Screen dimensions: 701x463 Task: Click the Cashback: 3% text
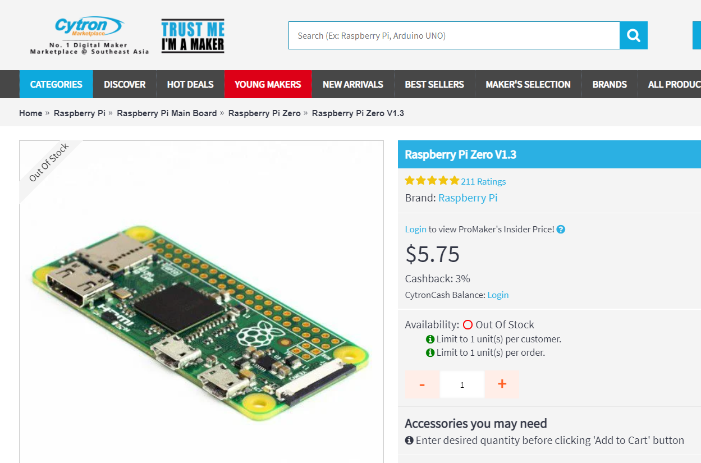[437, 279]
